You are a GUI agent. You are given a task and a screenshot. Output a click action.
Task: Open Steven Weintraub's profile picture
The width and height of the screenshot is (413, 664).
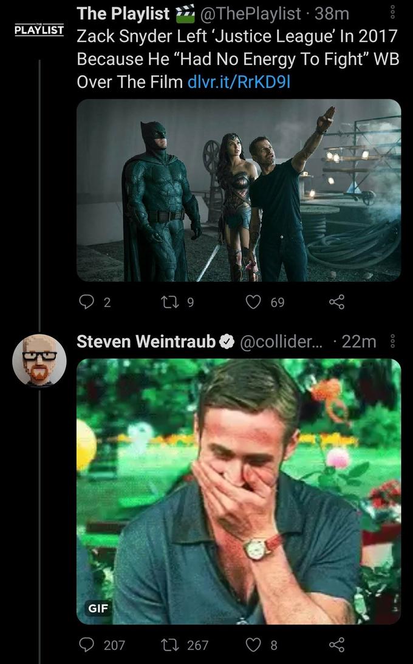click(38, 361)
